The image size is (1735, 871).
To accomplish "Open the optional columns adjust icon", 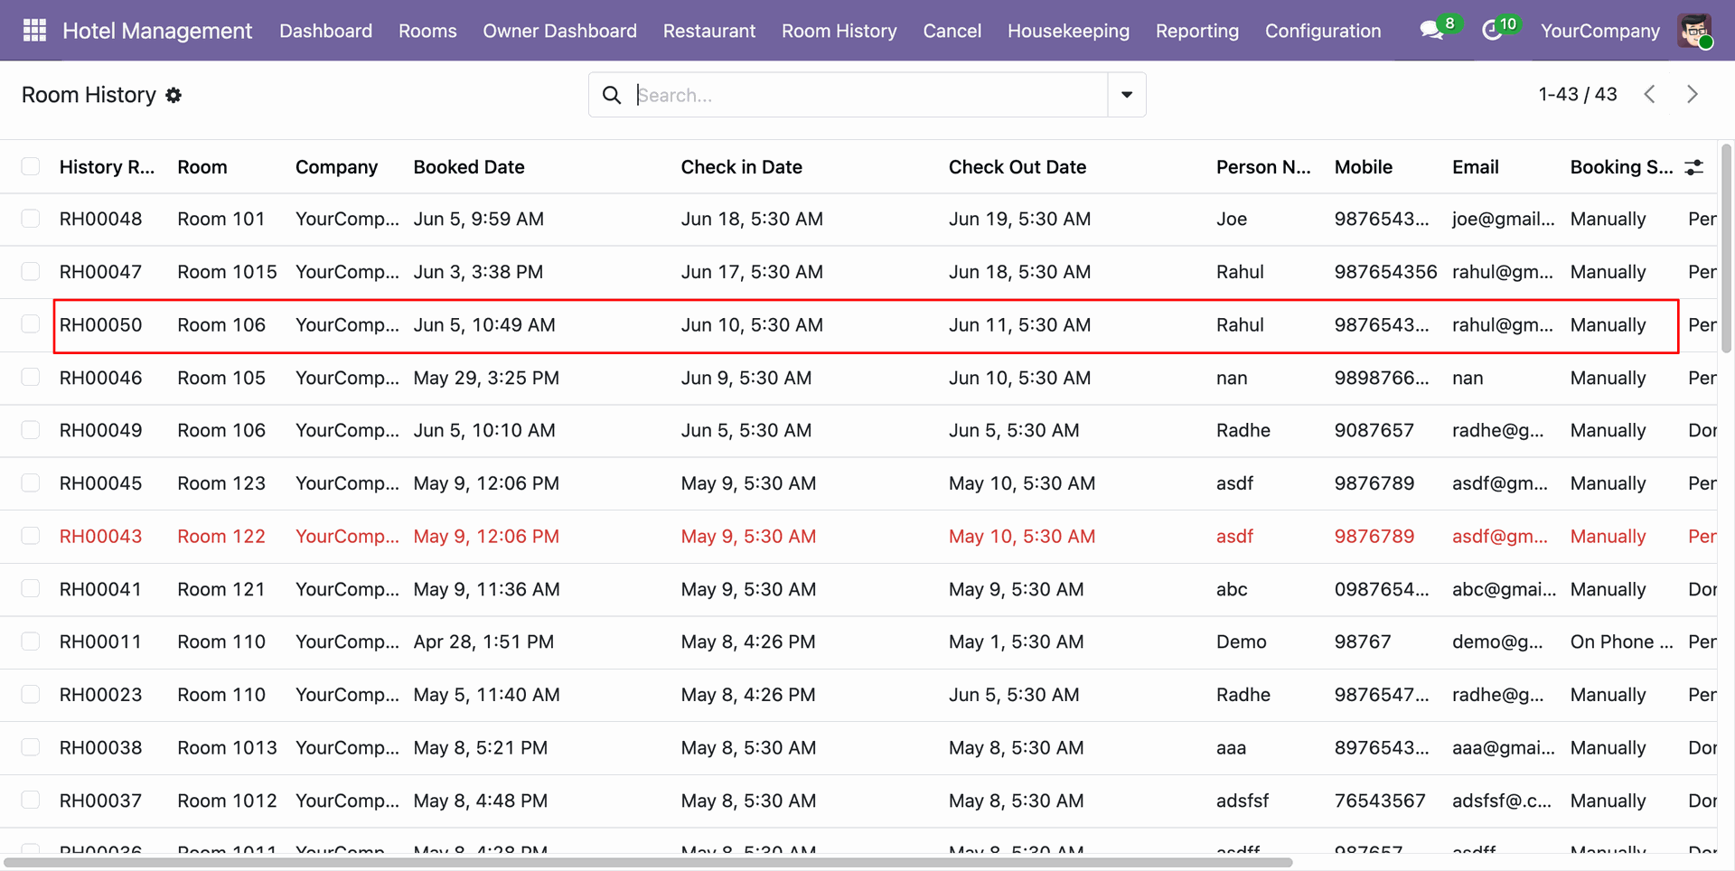I will tap(1694, 167).
